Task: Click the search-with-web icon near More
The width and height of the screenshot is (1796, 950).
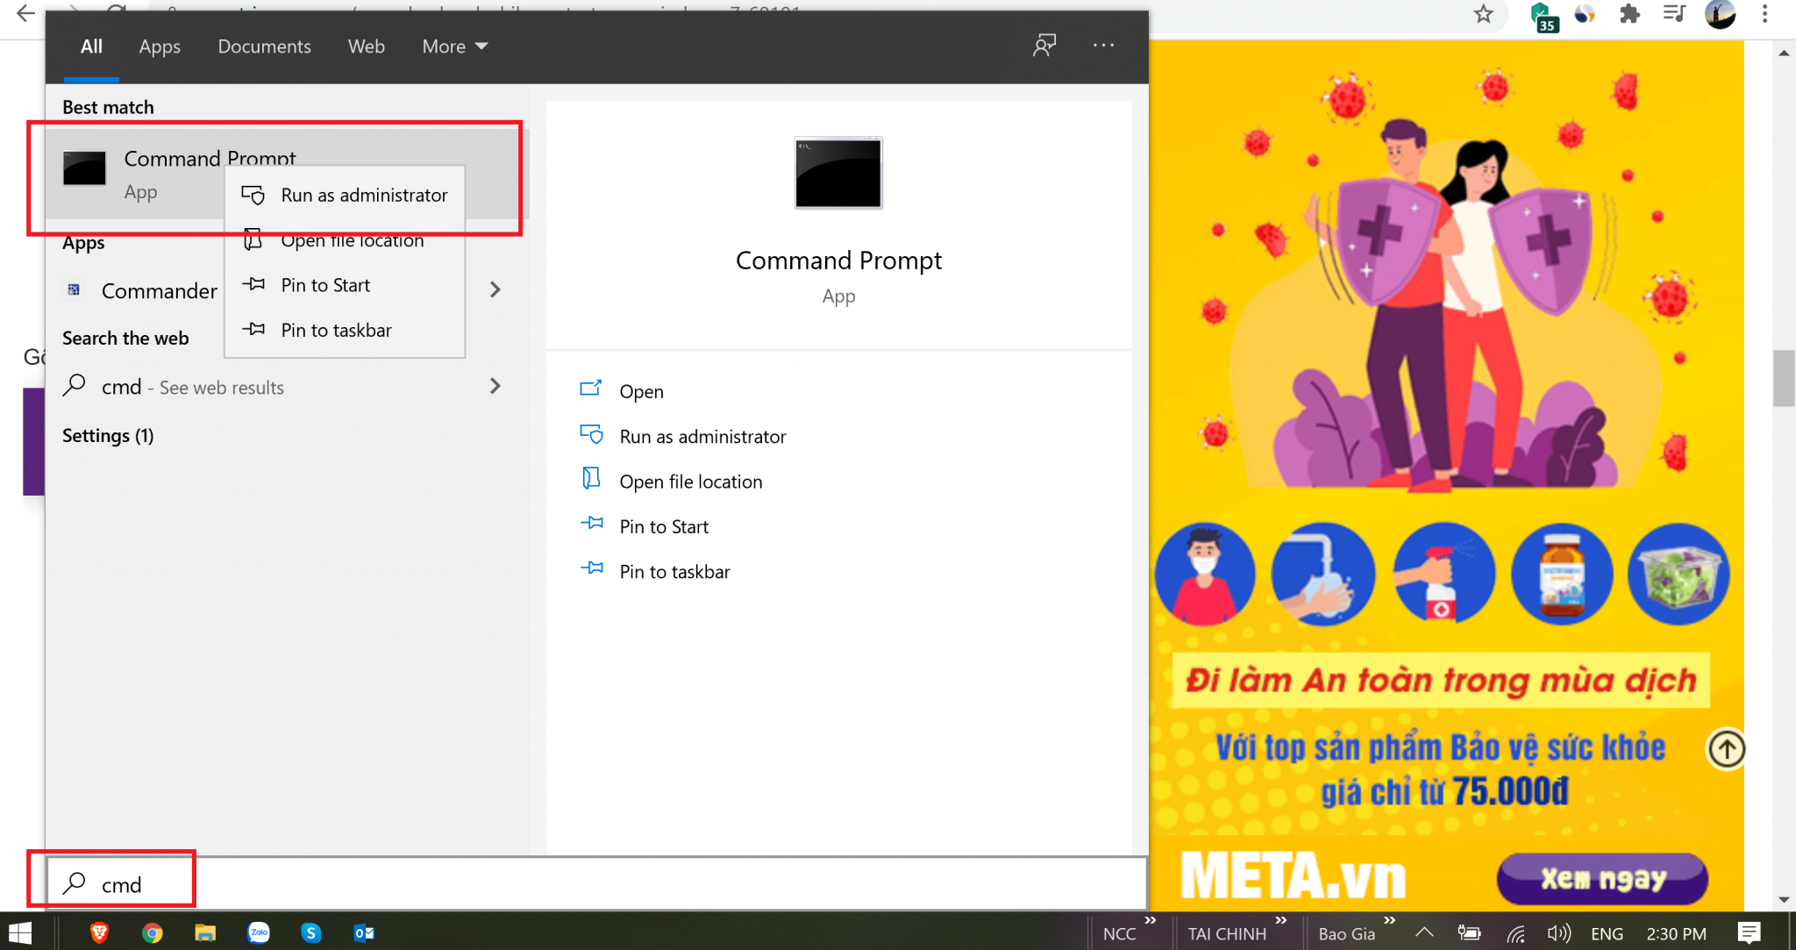Action: [1044, 46]
